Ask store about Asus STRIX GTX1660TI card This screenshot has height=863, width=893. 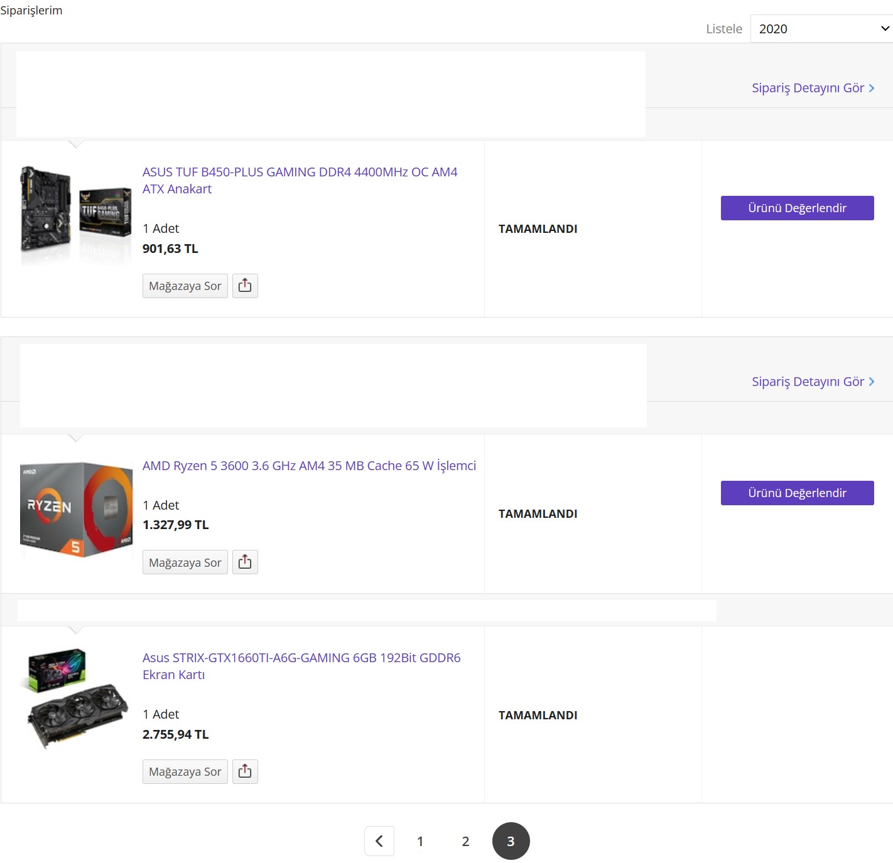[x=185, y=772]
